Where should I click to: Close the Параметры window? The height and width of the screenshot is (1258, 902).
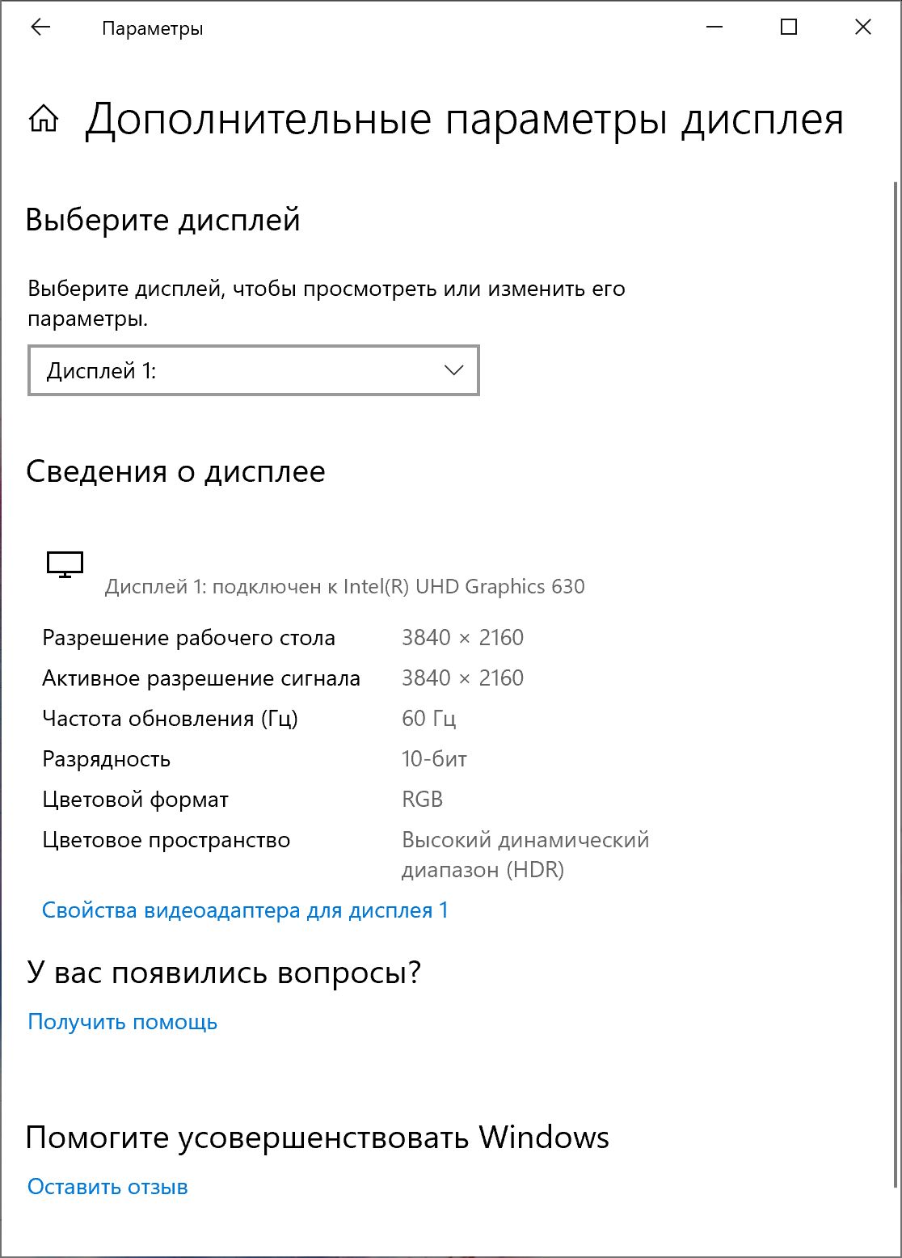click(862, 28)
